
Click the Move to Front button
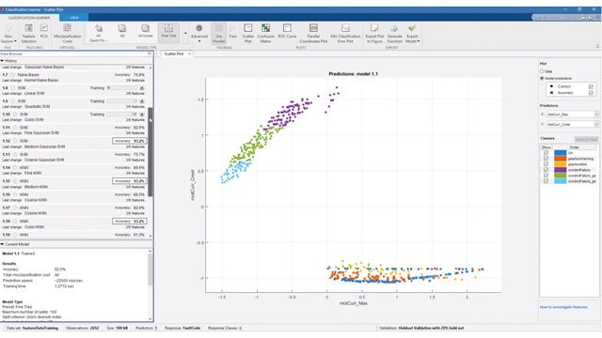[586, 139]
